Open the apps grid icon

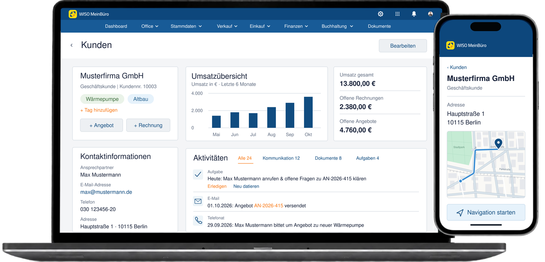pyautogui.click(x=397, y=14)
